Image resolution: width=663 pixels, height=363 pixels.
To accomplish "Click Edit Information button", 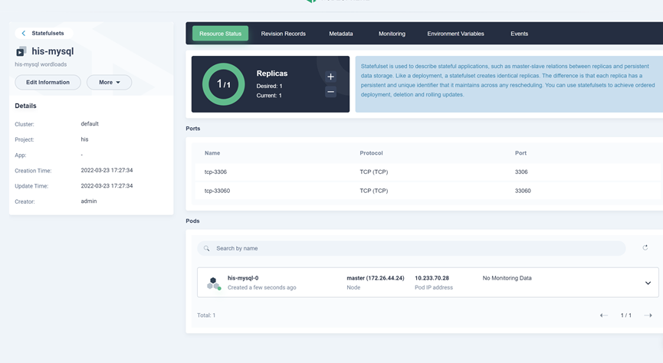I will click(48, 83).
